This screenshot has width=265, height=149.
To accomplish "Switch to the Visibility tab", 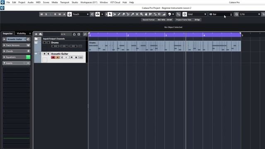I will pyautogui.click(x=21, y=34).
